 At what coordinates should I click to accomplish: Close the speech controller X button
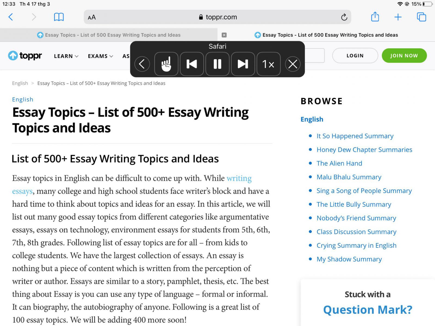[293, 64]
